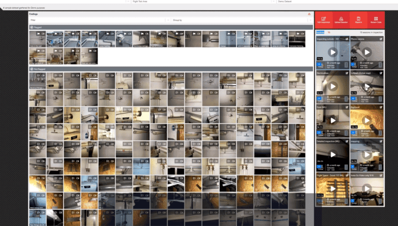Play the Electricalbox session video
Viewport: 398px width, 226px height.
click(333, 87)
